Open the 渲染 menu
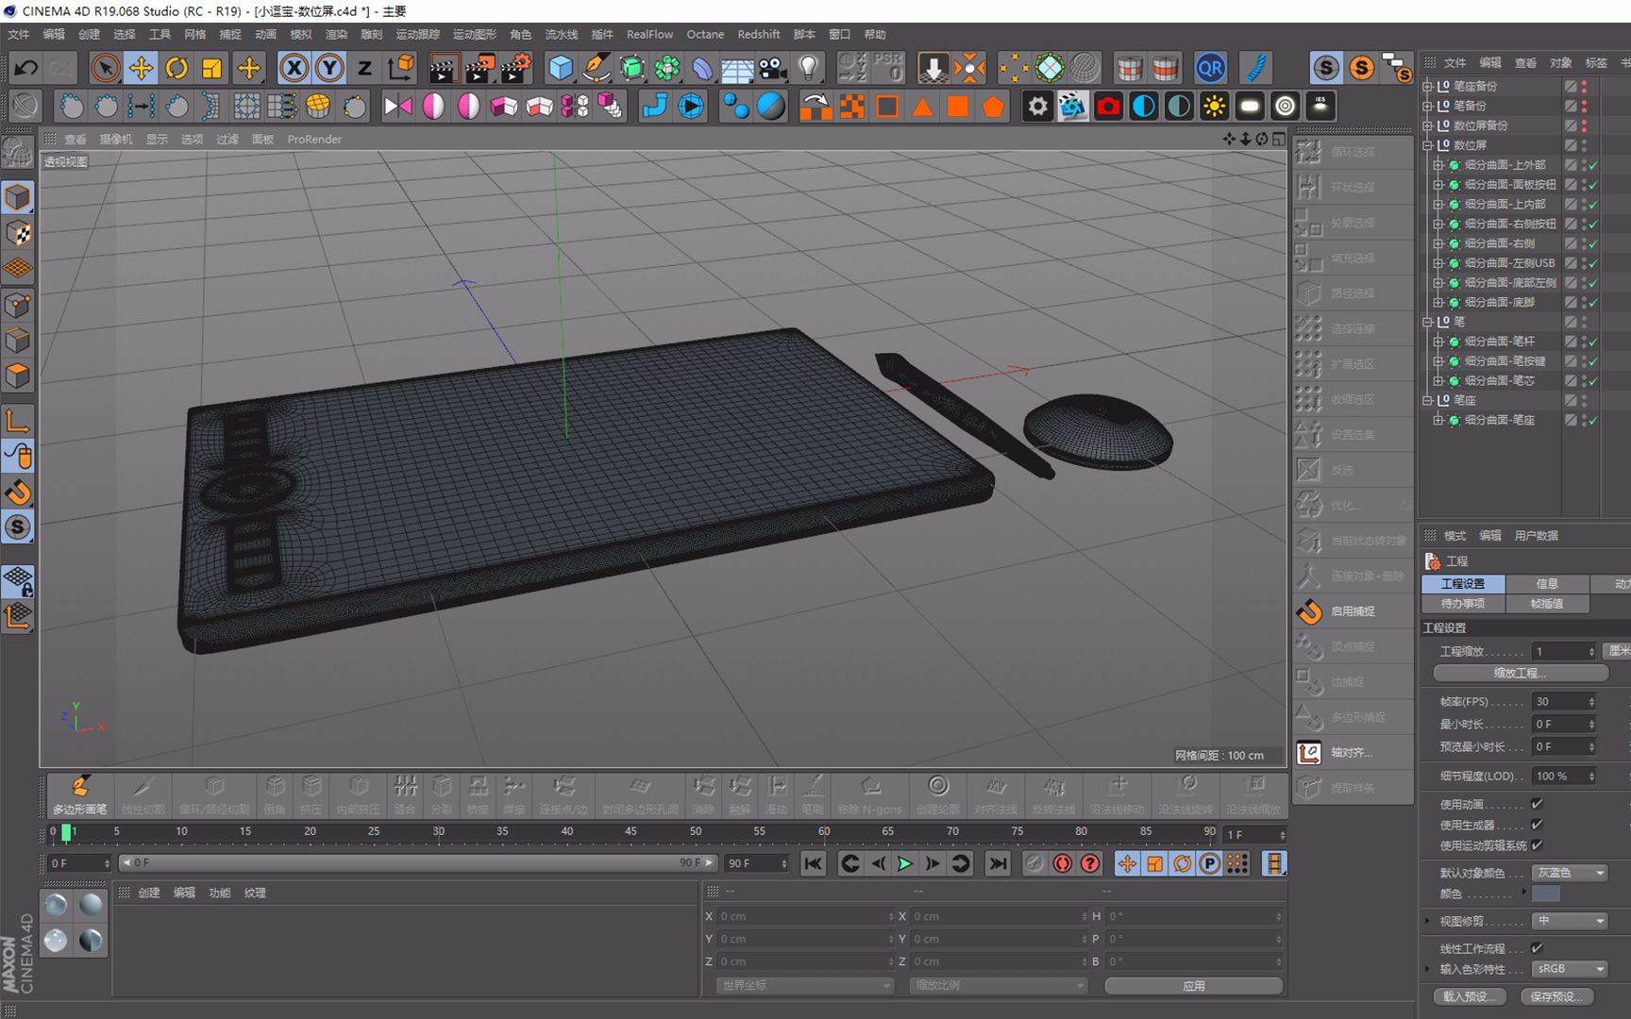This screenshot has height=1019, width=1631. [x=334, y=34]
